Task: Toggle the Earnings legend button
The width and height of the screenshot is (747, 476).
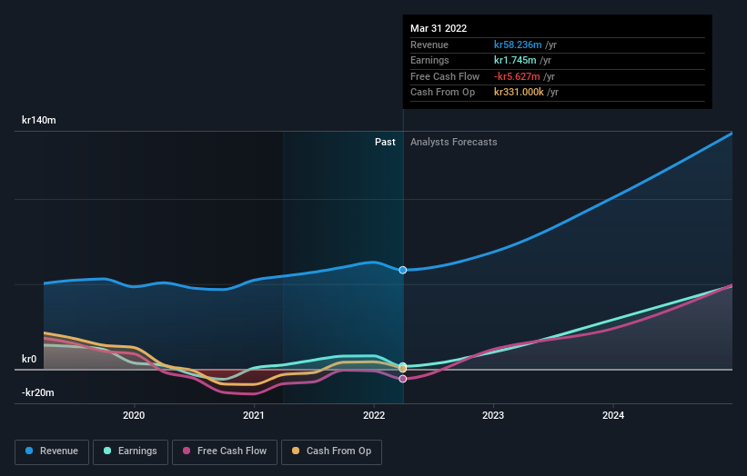Action: click(x=130, y=451)
